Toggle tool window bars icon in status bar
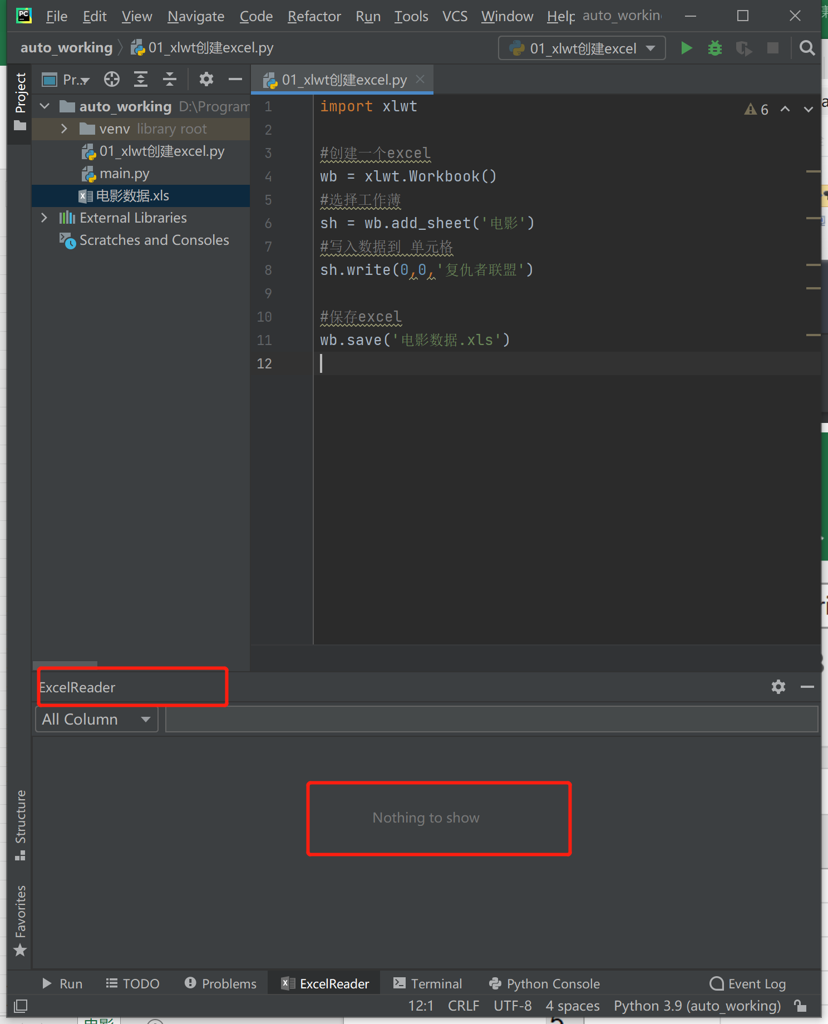This screenshot has width=828, height=1024. coord(21,1006)
